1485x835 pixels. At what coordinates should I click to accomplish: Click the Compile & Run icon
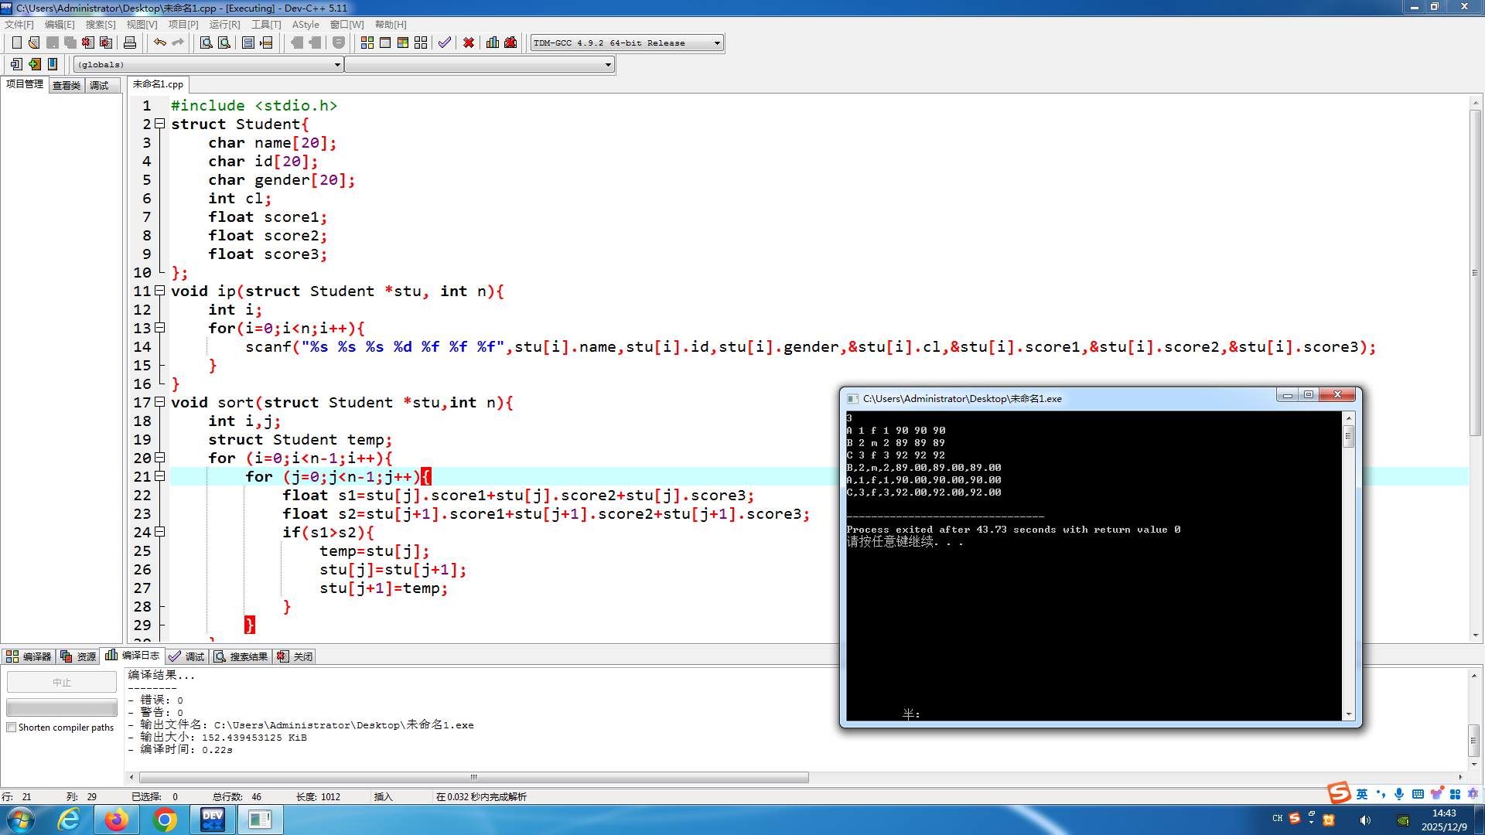pos(403,43)
